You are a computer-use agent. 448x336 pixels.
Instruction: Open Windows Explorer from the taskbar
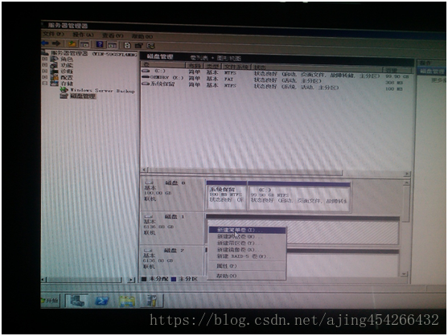(x=127, y=301)
